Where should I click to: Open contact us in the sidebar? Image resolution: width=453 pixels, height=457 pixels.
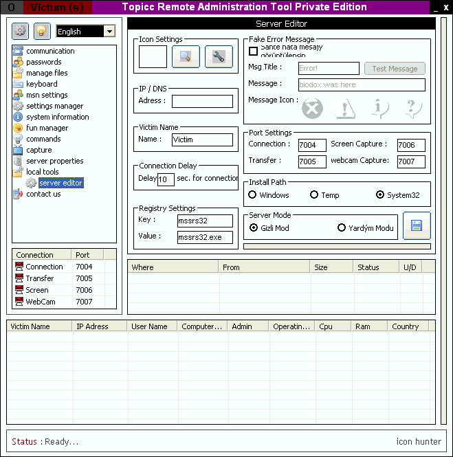(43, 194)
